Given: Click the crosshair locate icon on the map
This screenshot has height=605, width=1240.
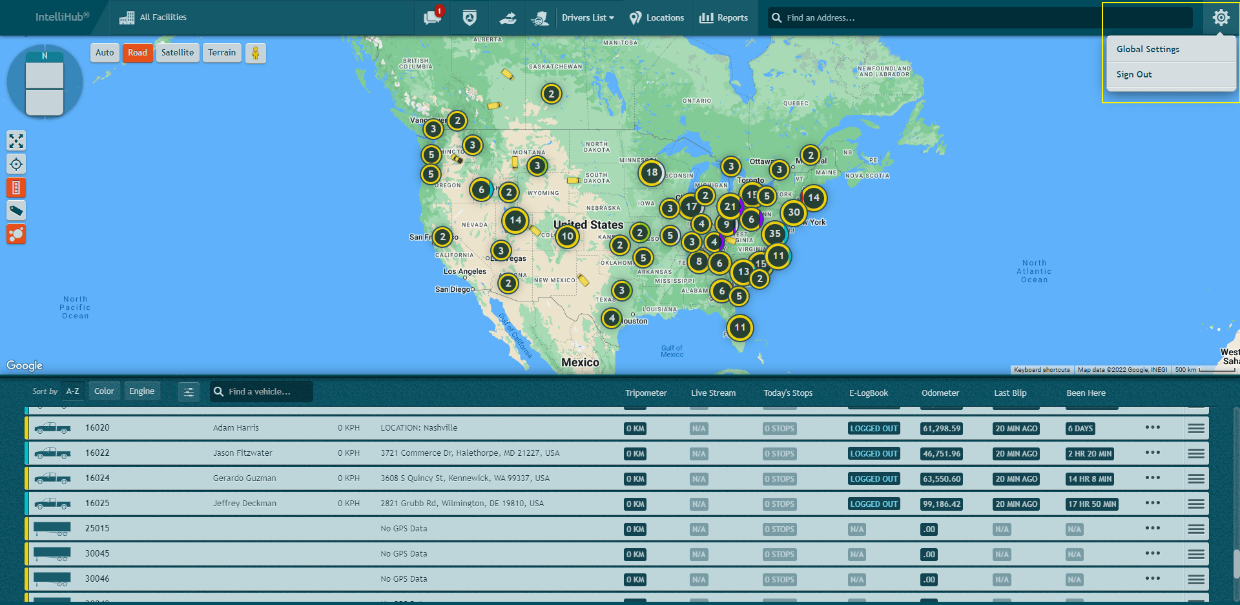Looking at the screenshot, I should 16,164.
